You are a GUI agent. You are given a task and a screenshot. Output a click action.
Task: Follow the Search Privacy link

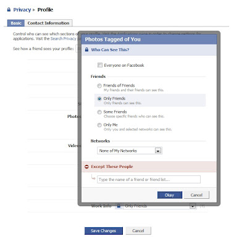64,39
